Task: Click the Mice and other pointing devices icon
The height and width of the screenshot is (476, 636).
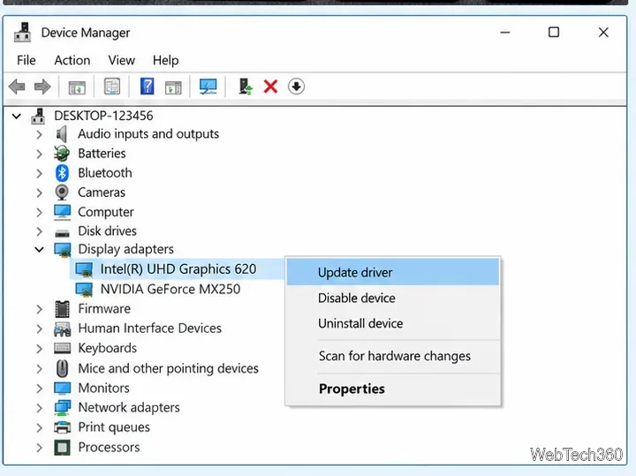Action: [62, 368]
